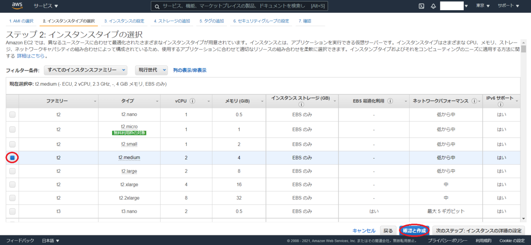Open the 詳細はこちら link
This screenshot has width=531, height=245.
pyautogui.click(x=31, y=56)
